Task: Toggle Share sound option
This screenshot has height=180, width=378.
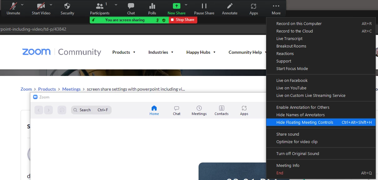Action: pos(321,134)
